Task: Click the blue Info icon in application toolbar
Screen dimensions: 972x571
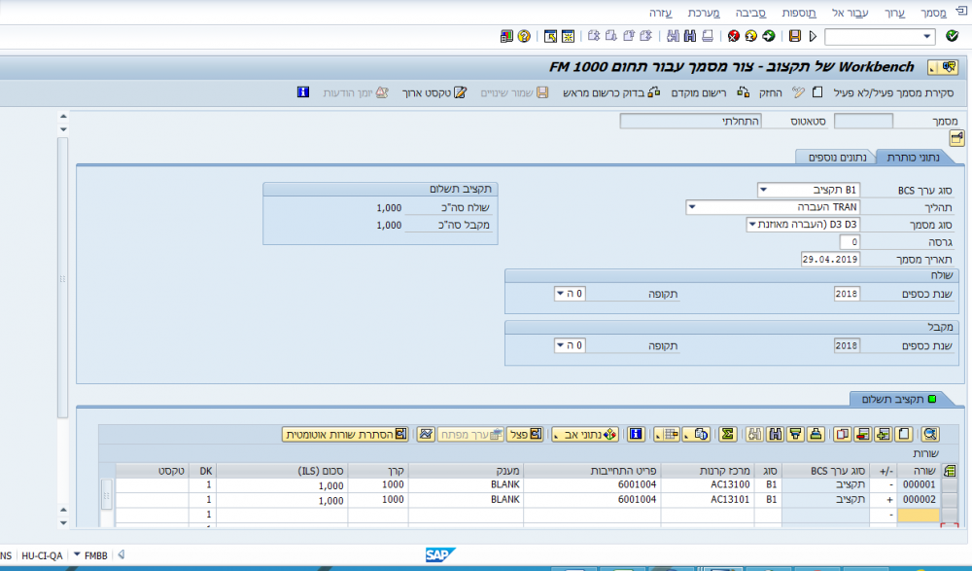Action: [x=303, y=92]
